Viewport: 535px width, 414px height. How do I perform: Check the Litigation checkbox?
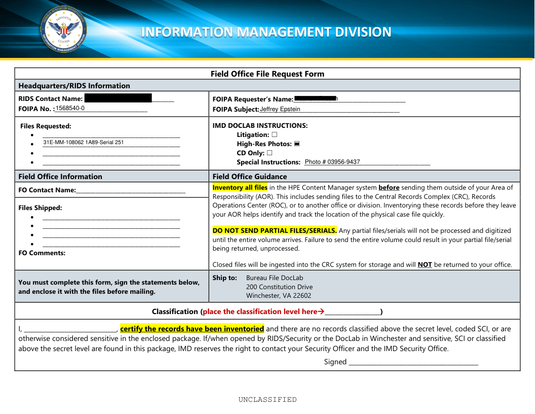click(x=274, y=135)
